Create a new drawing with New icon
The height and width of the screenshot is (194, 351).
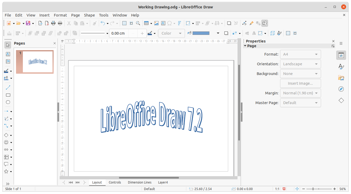pos(9,23)
